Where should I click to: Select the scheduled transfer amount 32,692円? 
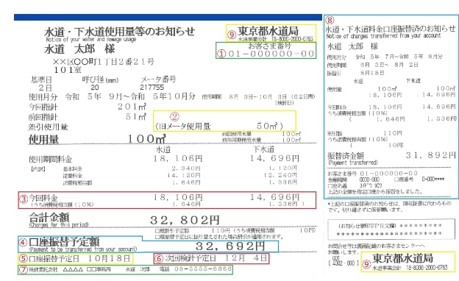click(x=230, y=246)
